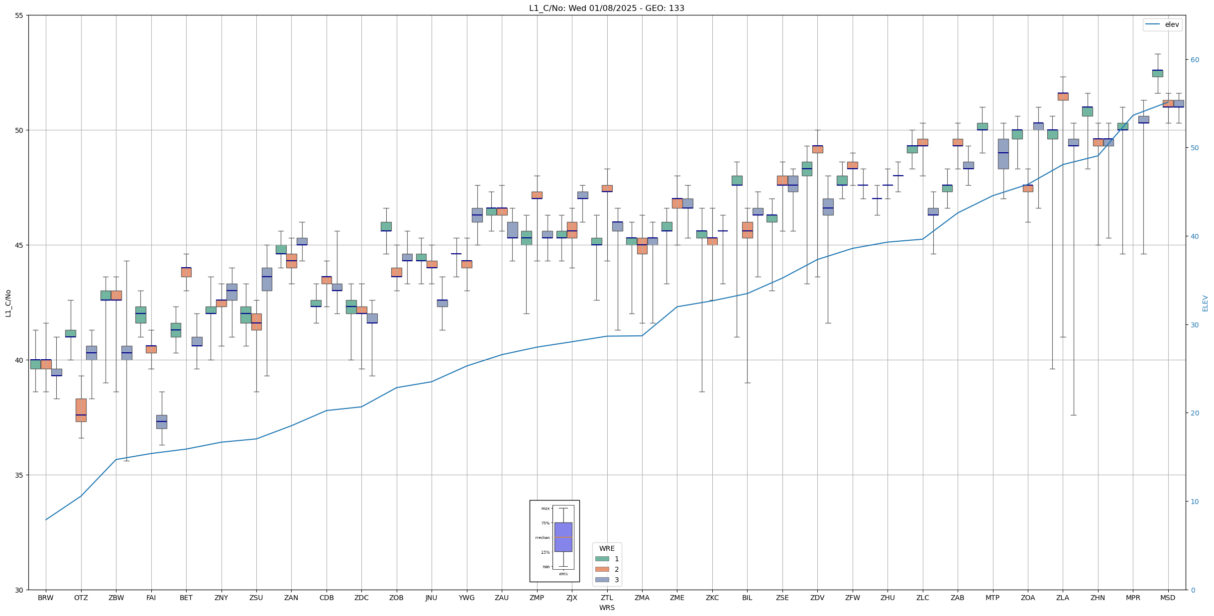
Task: Click the OTZ station axis label
Action: click(81, 598)
